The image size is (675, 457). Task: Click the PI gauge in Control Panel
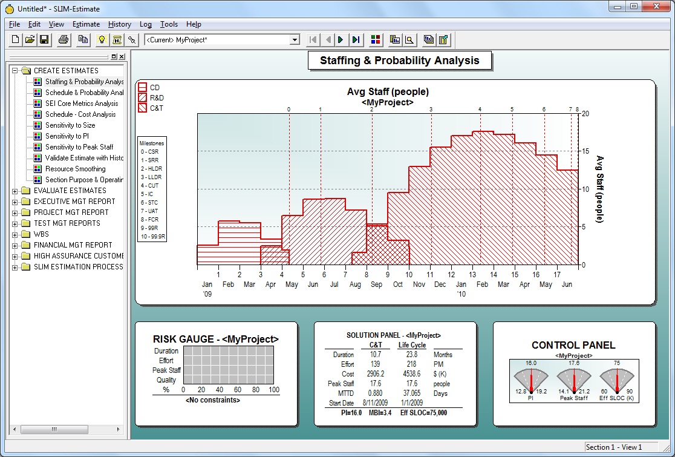tap(531, 381)
